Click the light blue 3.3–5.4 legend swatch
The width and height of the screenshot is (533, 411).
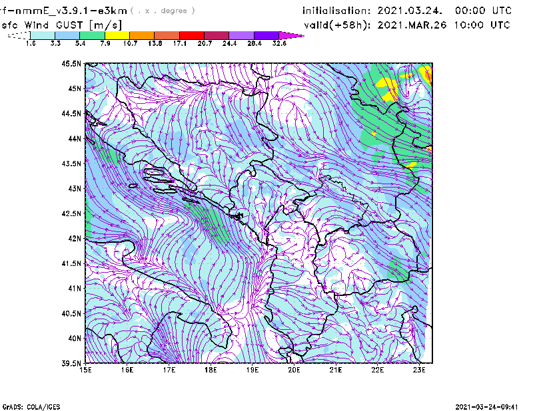coord(67,35)
